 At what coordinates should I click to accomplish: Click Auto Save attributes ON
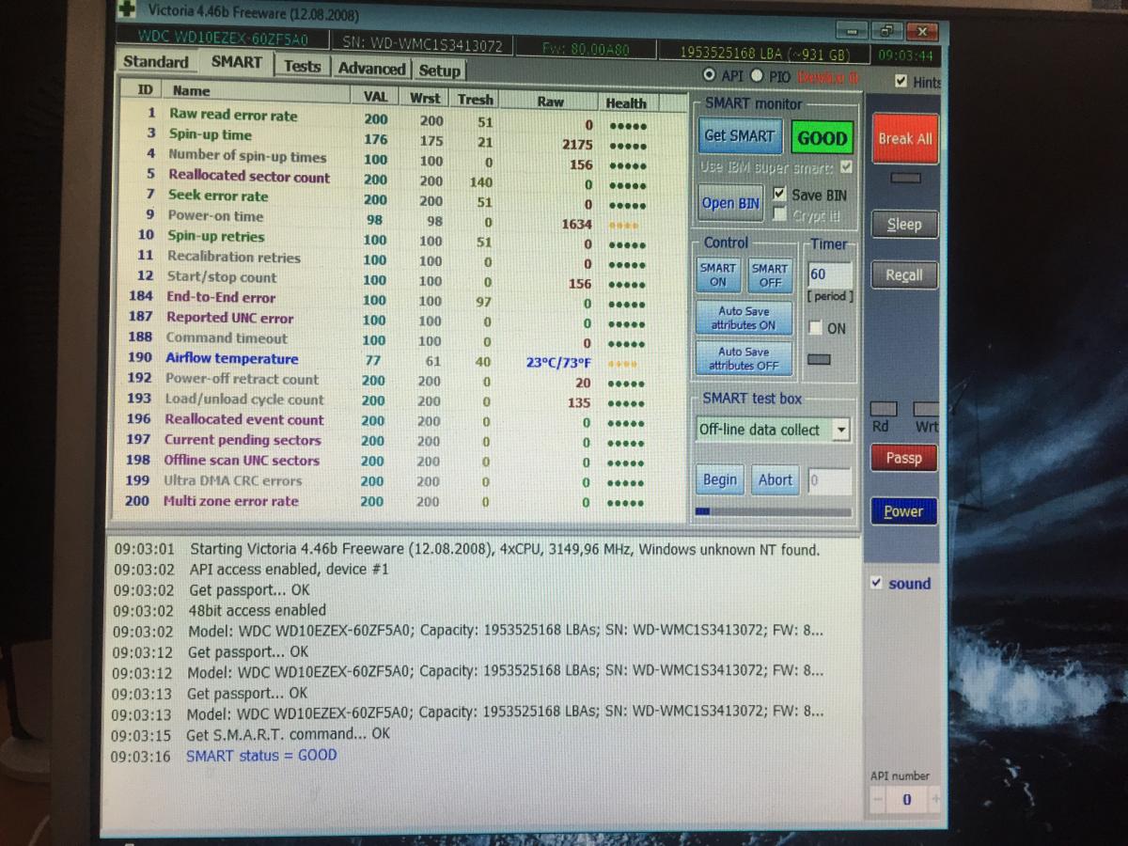click(744, 318)
